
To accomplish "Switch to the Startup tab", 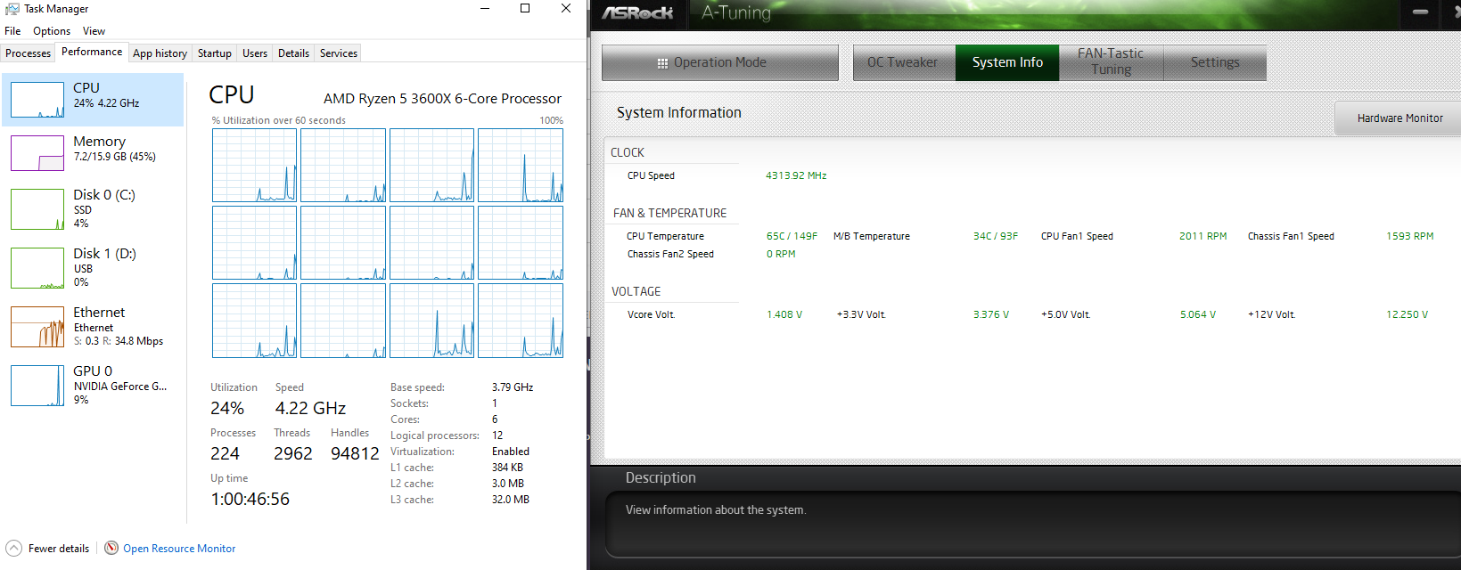I will pyautogui.click(x=215, y=53).
